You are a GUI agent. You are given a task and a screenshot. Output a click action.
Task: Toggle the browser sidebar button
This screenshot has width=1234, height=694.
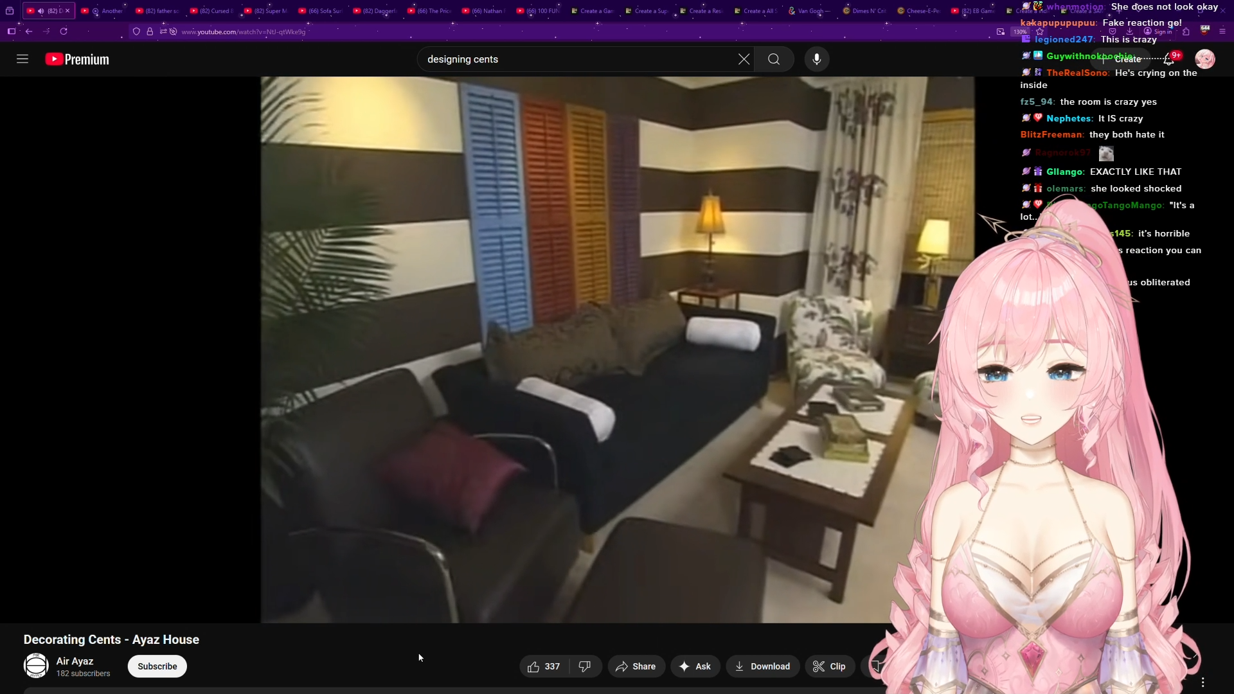click(x=12, y=31)
